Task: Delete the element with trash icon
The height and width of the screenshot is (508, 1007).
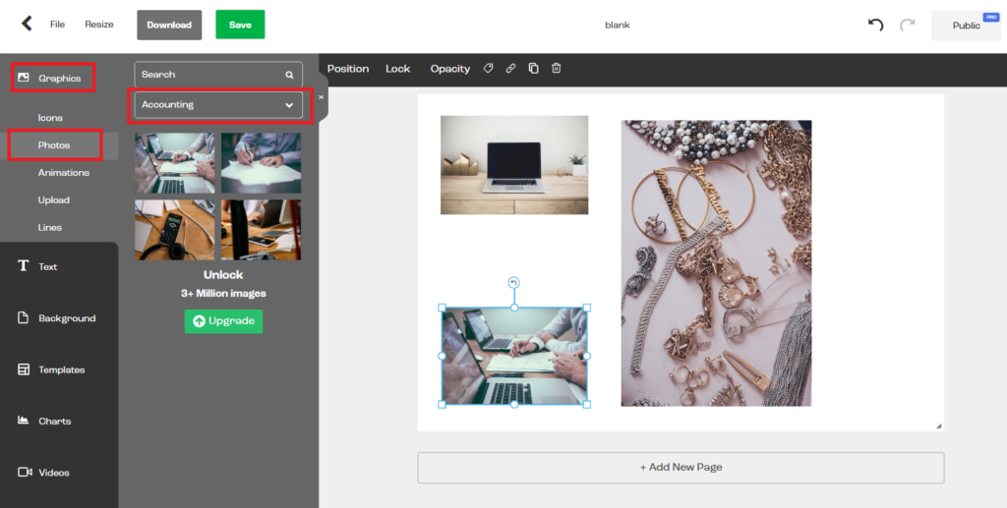Action: click(x=557, y=68)
